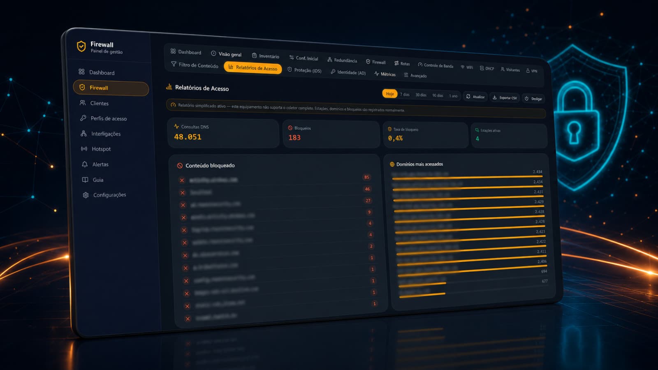Click the book icon beside Guia
This screenshot has width=658, height=370.
click(x=85, y=179)
